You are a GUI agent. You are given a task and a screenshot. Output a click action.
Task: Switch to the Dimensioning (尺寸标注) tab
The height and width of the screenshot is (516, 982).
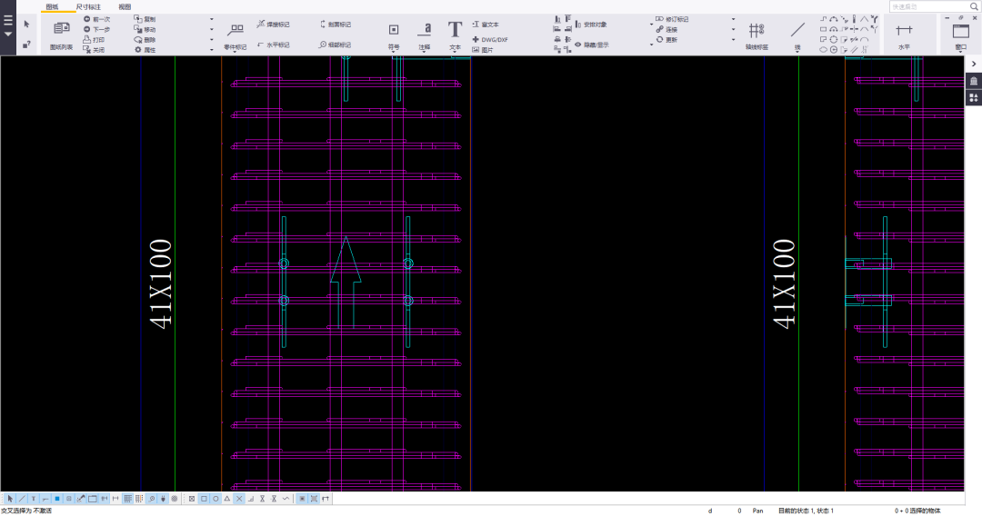89,6
